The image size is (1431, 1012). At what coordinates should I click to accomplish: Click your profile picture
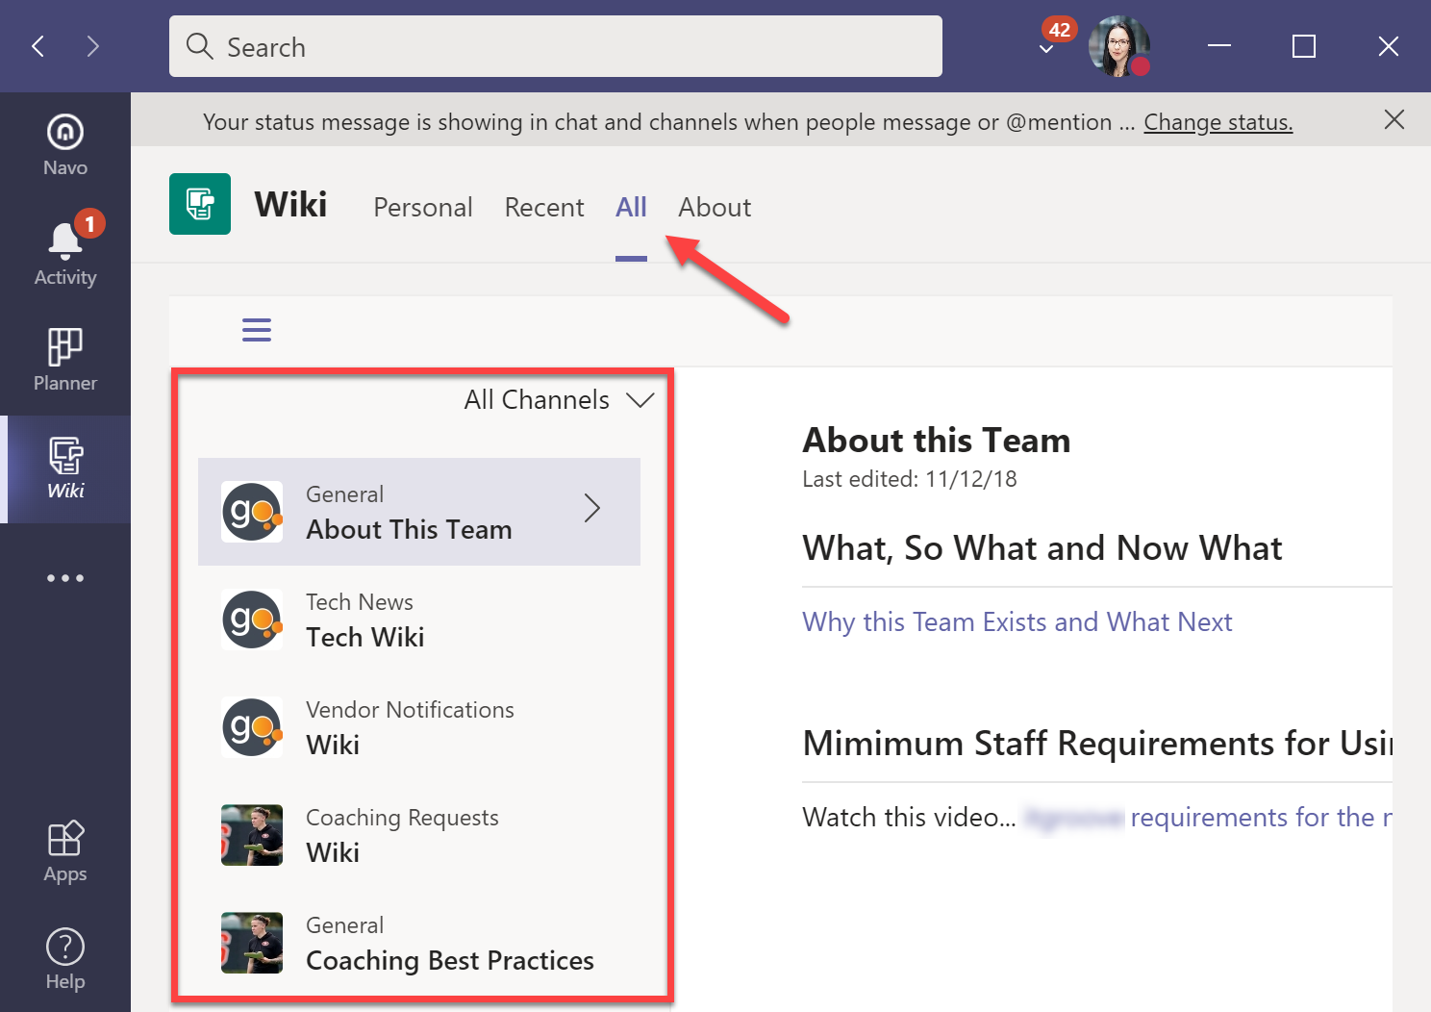tap(1118, 45)
